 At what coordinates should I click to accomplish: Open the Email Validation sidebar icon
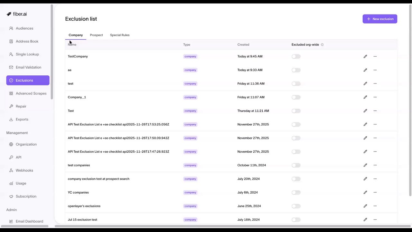point(11,67)
